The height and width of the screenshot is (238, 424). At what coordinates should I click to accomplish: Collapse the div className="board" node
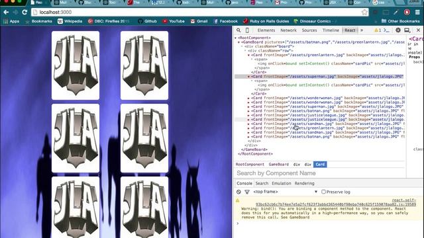242,46
